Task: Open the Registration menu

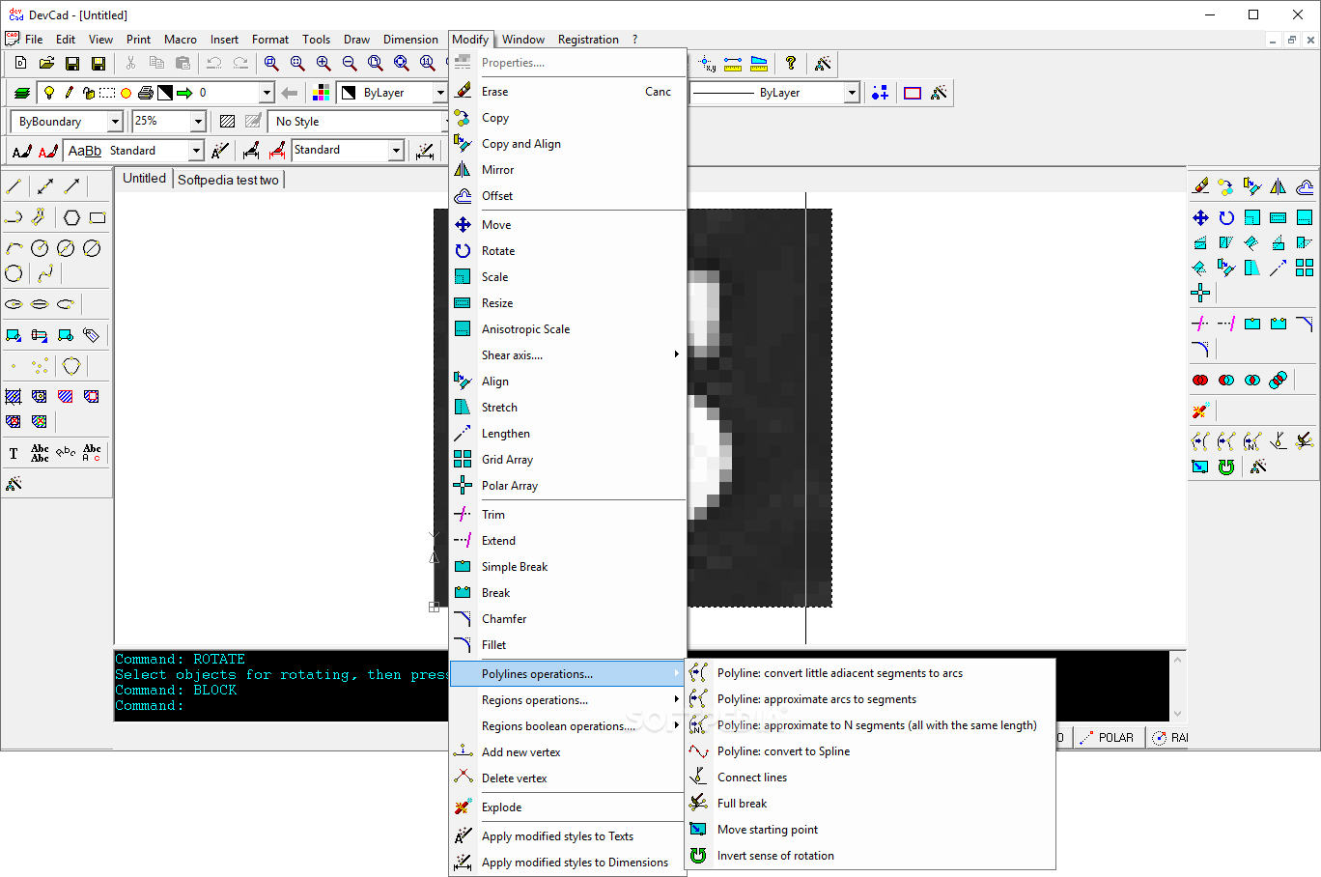Action: coord(588,40)
